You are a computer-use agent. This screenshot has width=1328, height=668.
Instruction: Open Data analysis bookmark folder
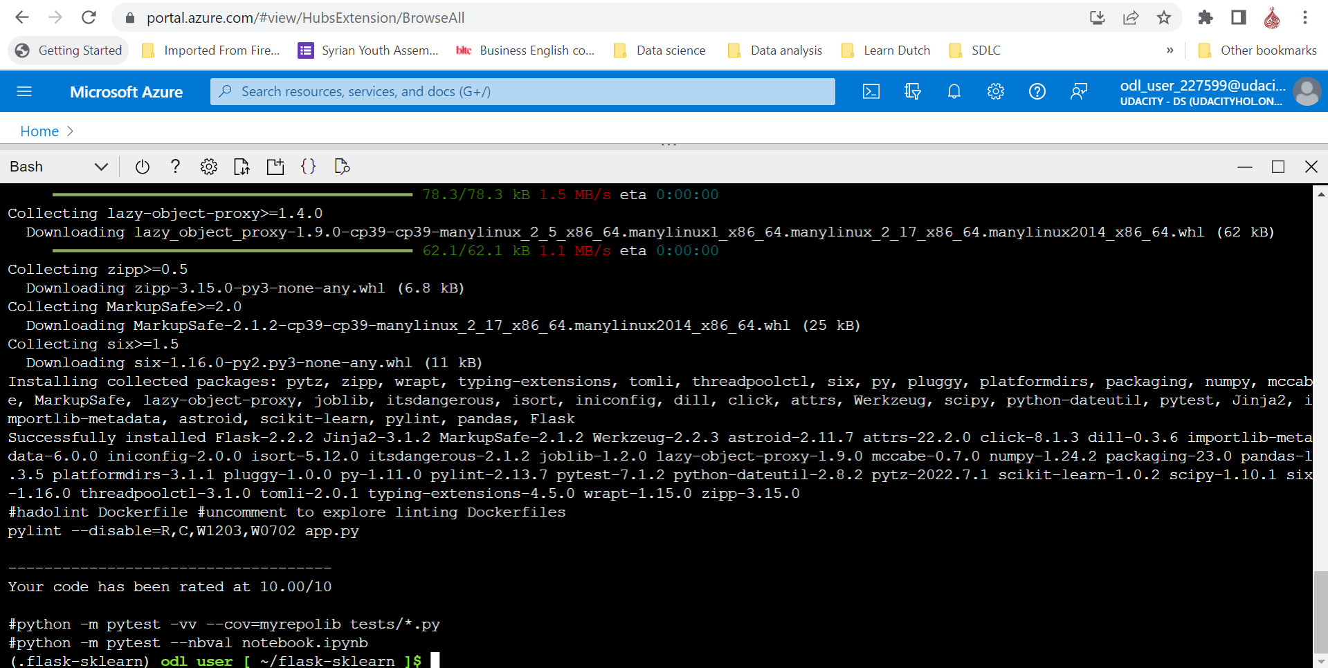tap(775, 50)
